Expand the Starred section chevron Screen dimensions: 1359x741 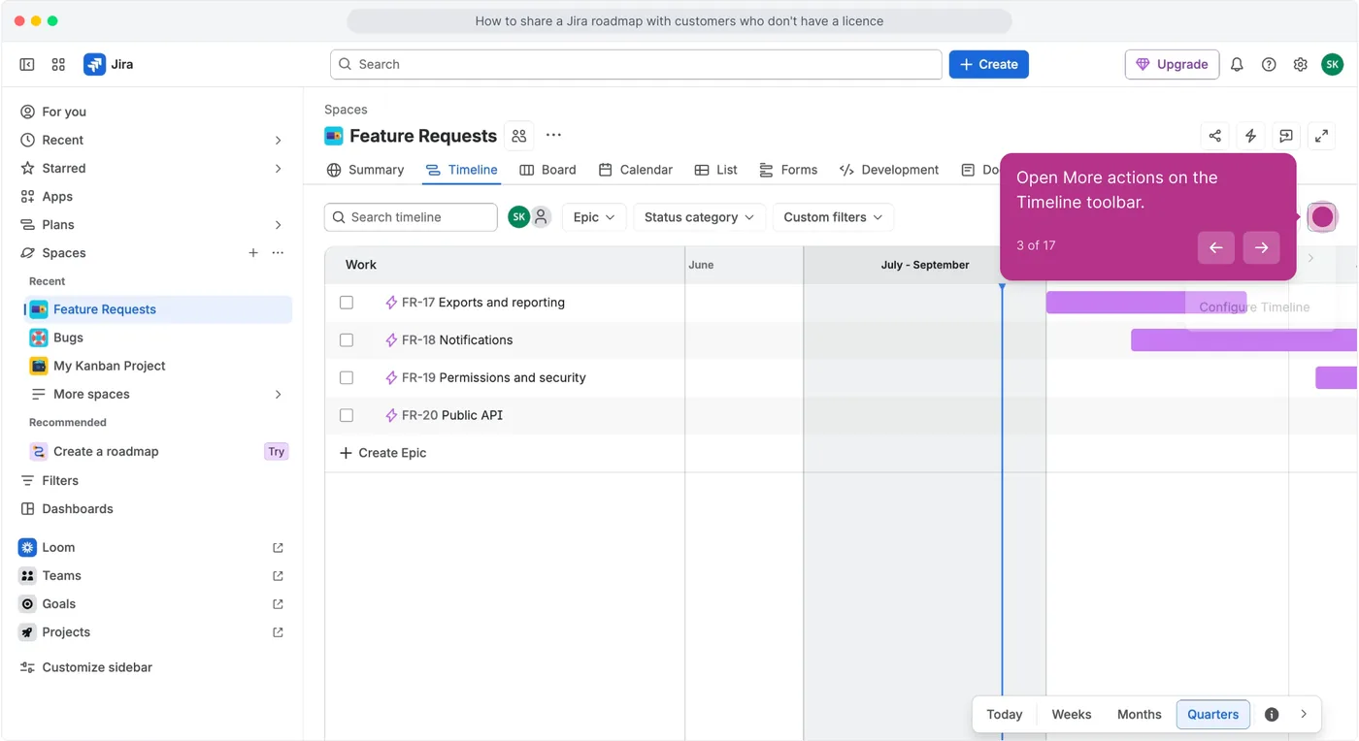(x=278, y=169)
